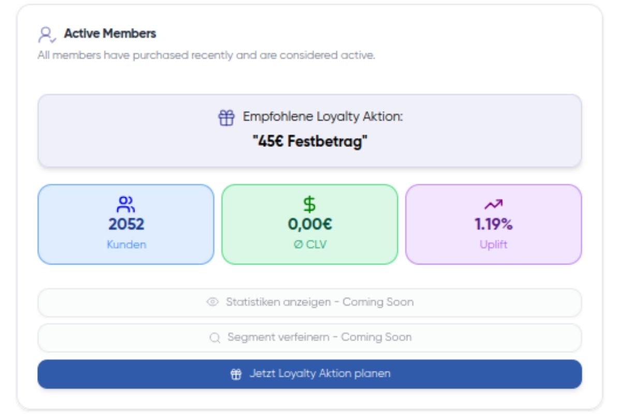This screenshot has height=414, width=621.
Task: Select Segment verfeinern - Coming Soon button
Action: (309, 338)
